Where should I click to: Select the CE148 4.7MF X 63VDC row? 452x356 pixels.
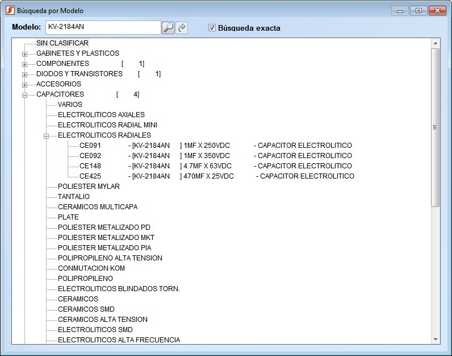tap(216, 165)
